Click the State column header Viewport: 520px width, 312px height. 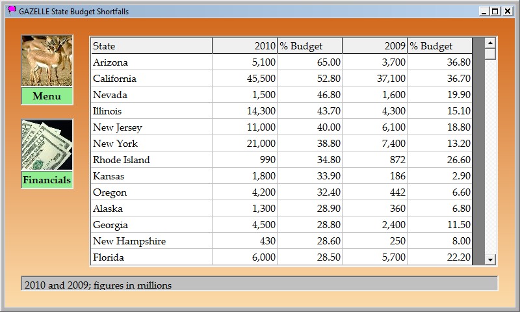(x=151, y=46)
